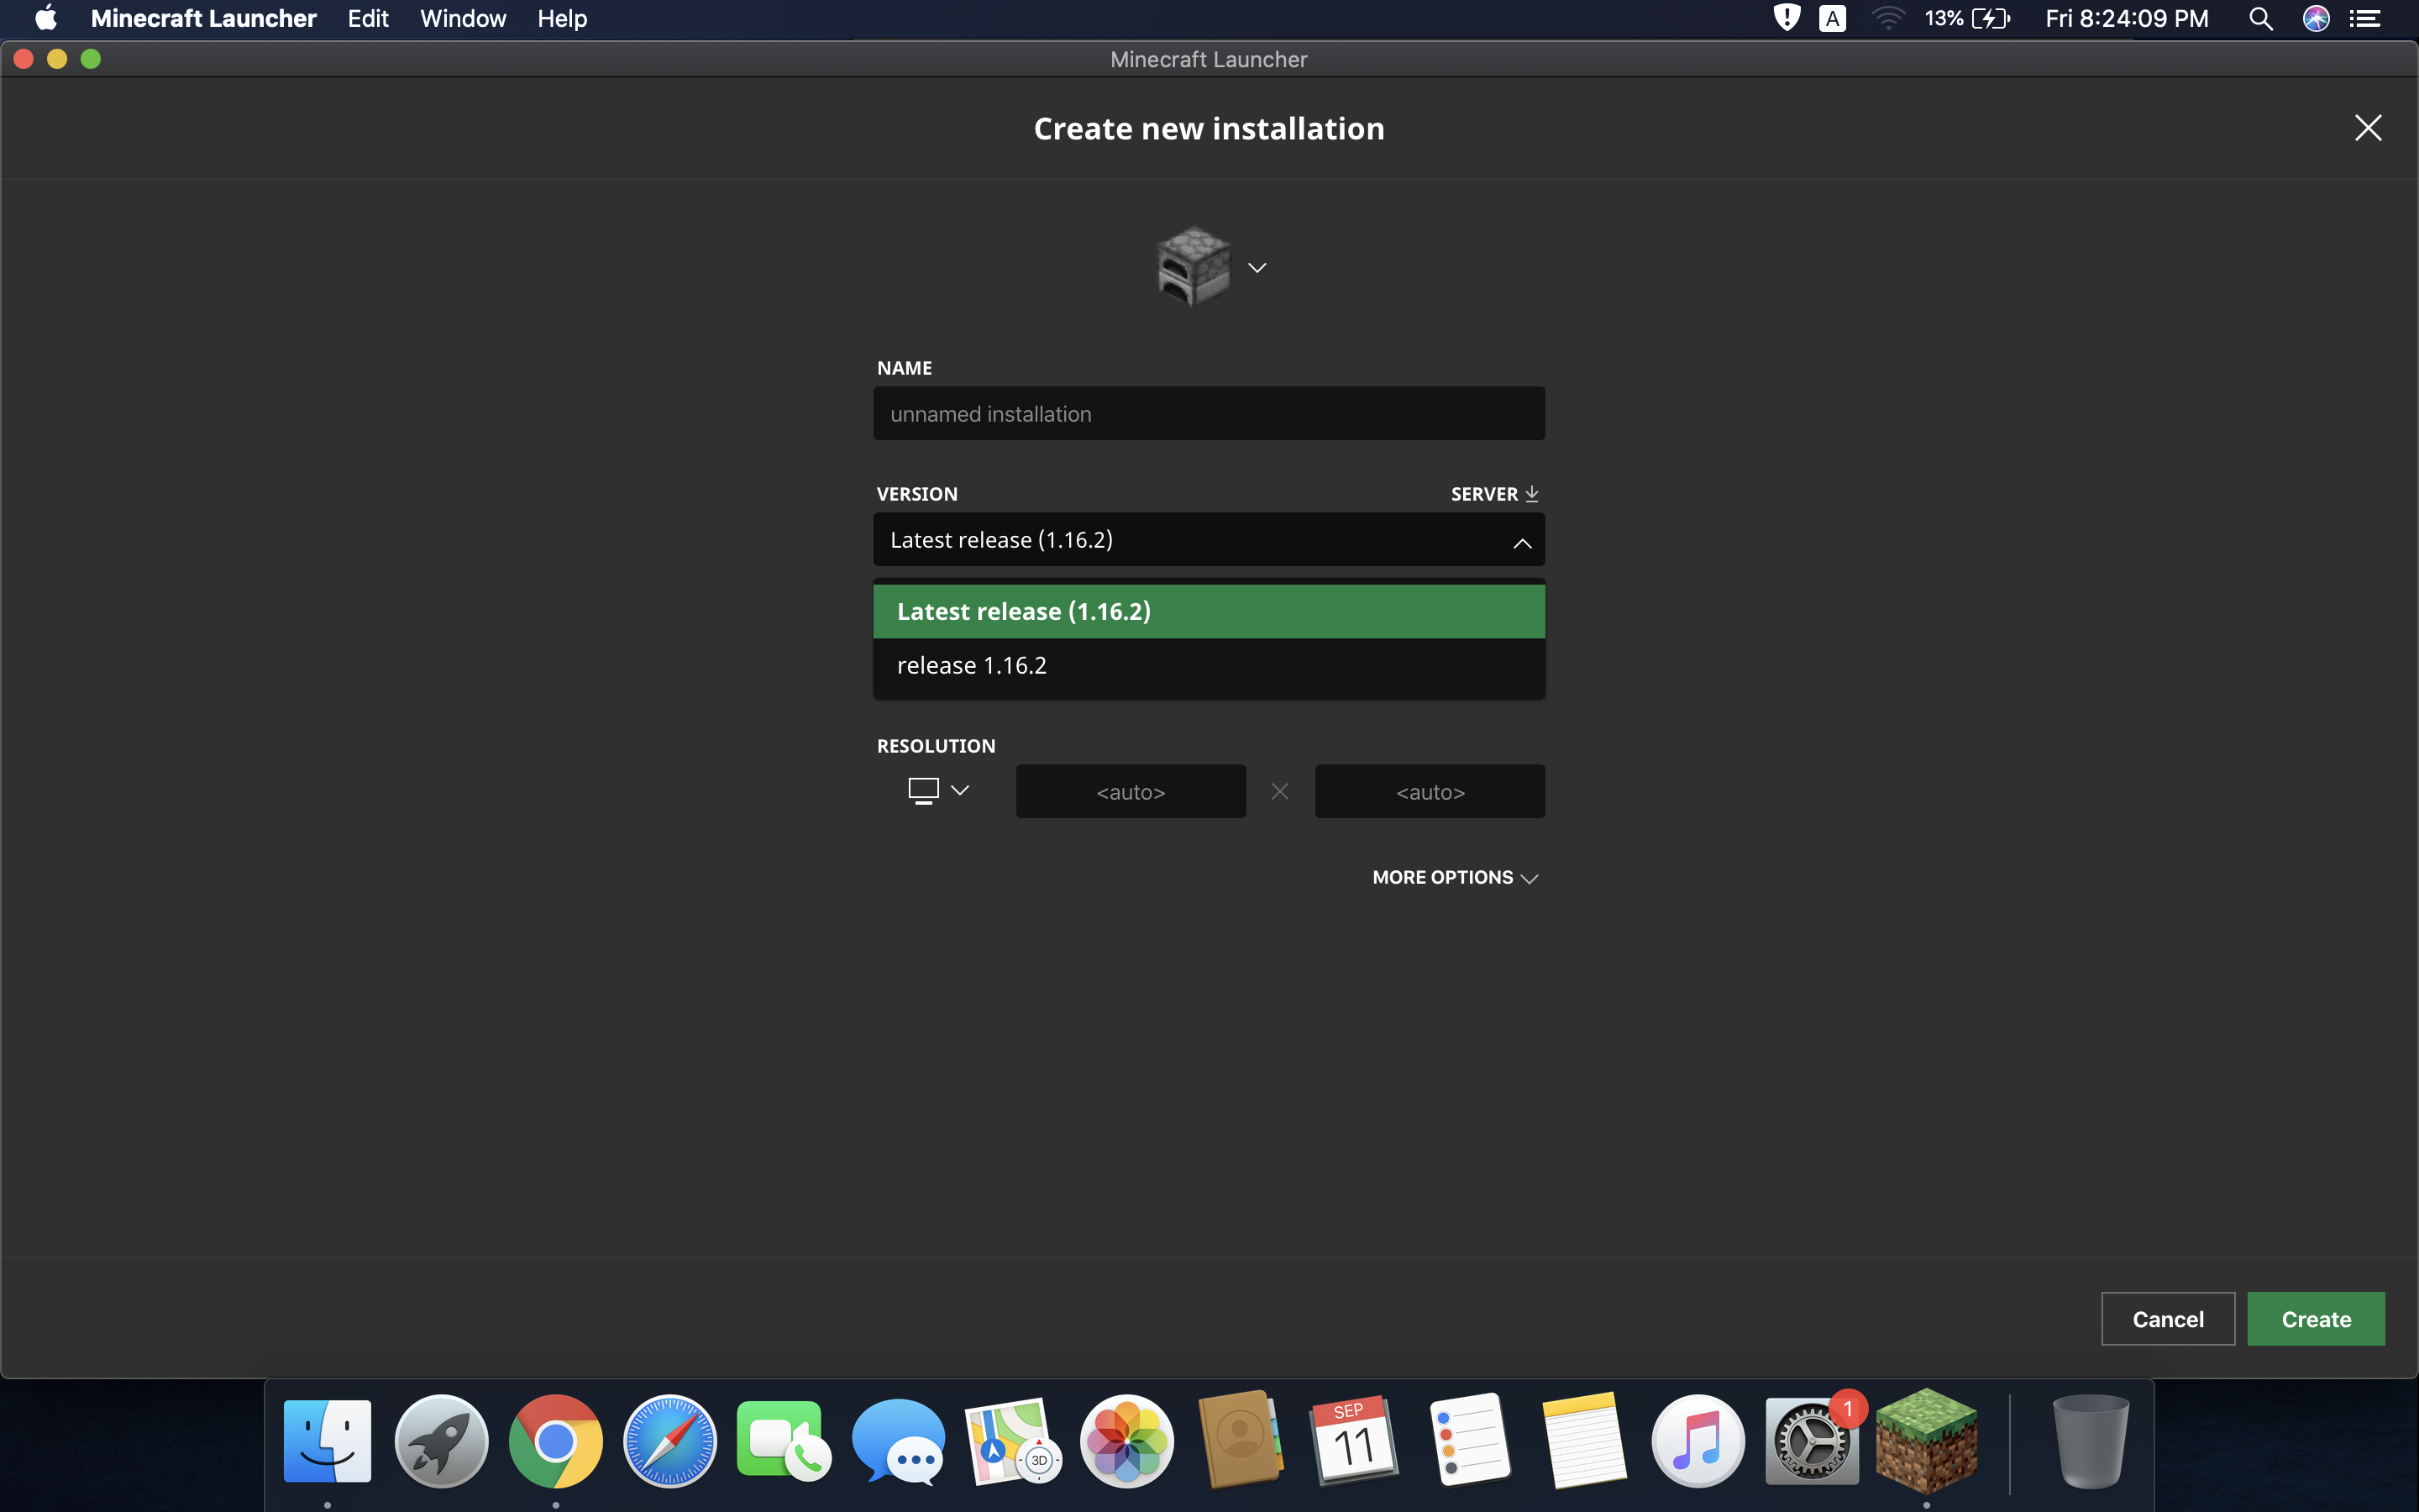Image resolution: width=2419 pixels, height=1512 pixels.
Task: Click the Create button
Action: pos(2315,1319)
